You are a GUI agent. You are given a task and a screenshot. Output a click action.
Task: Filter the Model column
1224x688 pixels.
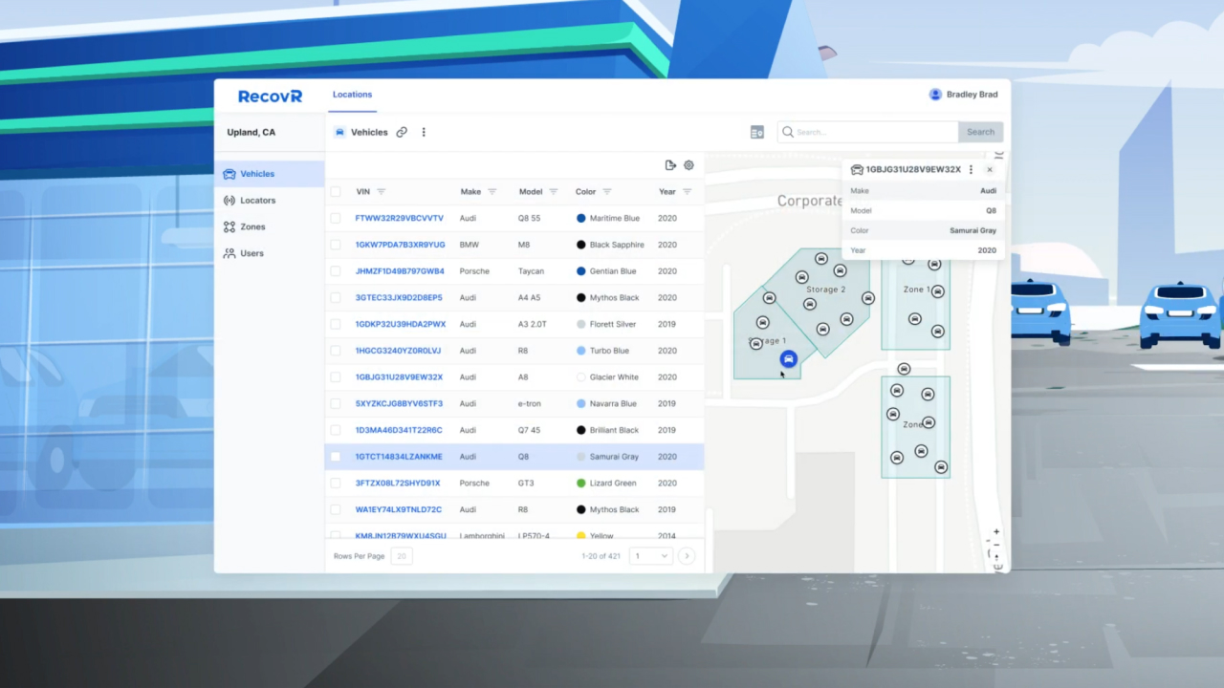tap(554, 192)
